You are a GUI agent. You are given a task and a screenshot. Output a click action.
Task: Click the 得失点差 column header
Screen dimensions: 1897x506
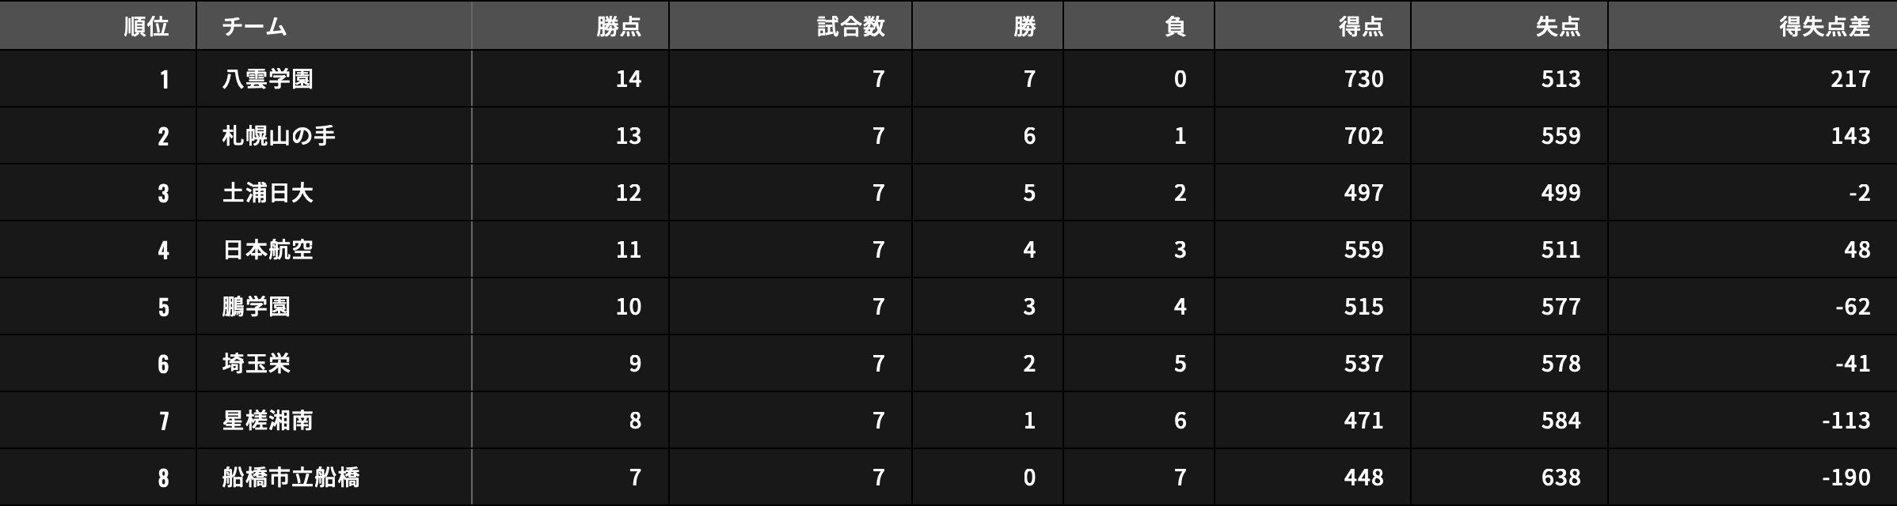tap(1824, 27)
